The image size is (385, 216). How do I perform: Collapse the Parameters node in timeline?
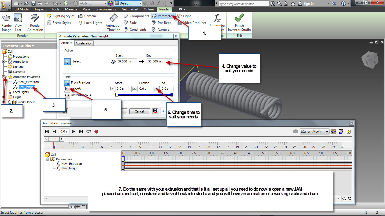point(48,159)
